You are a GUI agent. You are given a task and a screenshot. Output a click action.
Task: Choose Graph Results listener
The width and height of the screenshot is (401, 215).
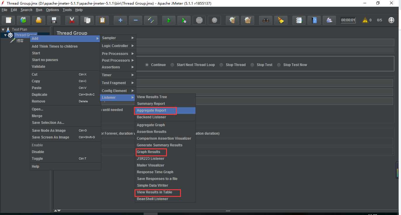click(x=165, y=152)
